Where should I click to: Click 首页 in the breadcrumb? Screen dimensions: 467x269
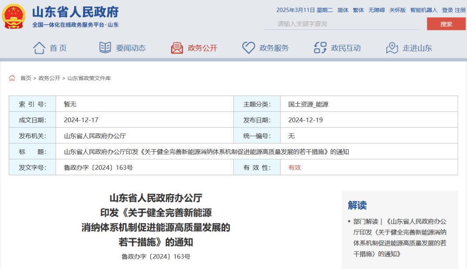26,78
